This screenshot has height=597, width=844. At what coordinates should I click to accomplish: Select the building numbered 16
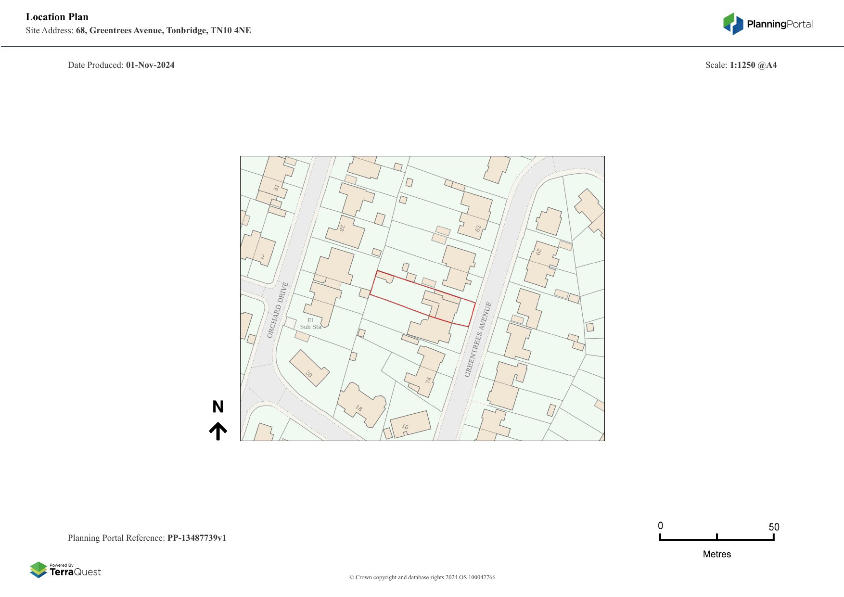point(410,424)
